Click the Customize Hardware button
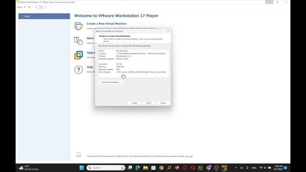 point(110,82)
